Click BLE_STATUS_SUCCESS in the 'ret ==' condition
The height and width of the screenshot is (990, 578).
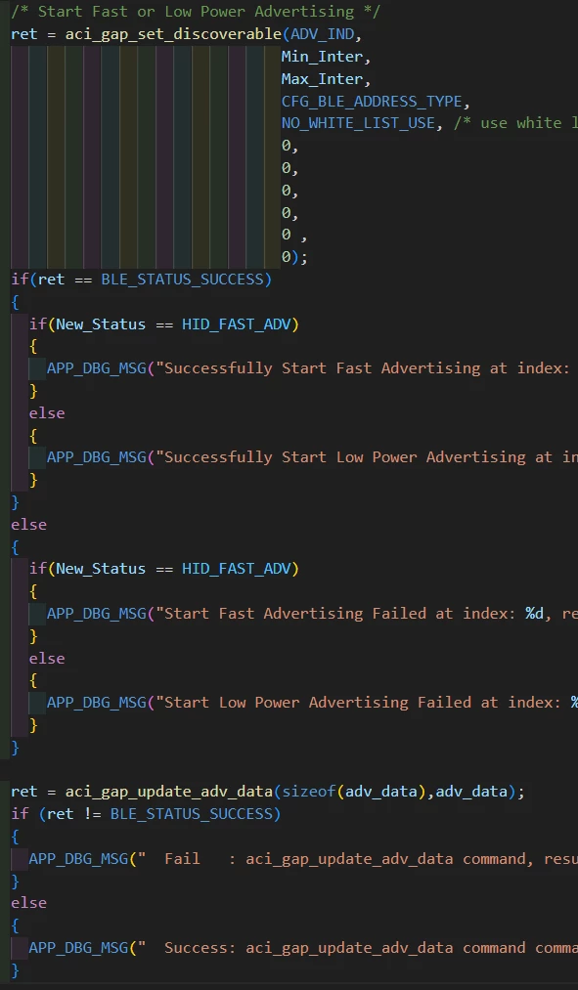pyautogui.click(x=182, y=280)
